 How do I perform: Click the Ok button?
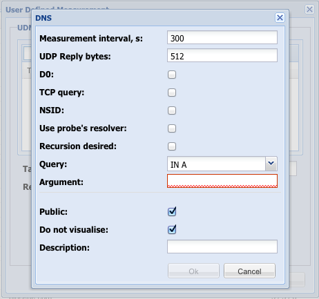point(193,271)
